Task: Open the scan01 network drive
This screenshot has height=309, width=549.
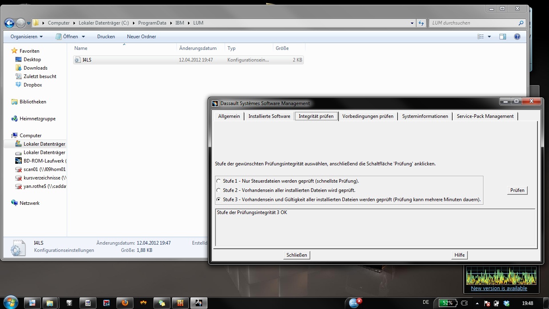Action: [x=41, y=169]
